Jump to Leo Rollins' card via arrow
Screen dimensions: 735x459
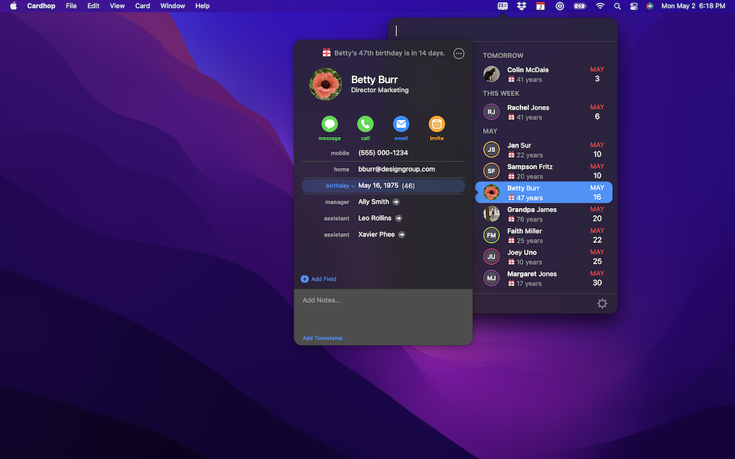(398, 218)
